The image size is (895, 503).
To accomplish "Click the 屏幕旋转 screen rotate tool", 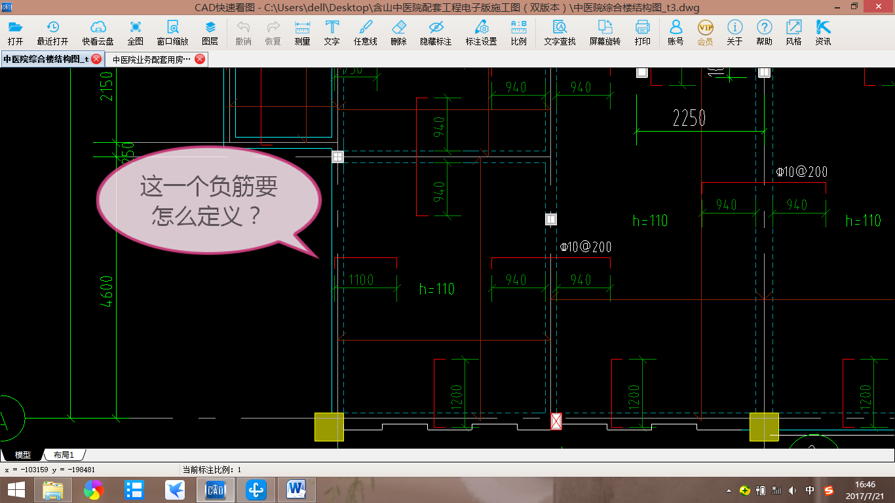I will click(x=605, y=33).
